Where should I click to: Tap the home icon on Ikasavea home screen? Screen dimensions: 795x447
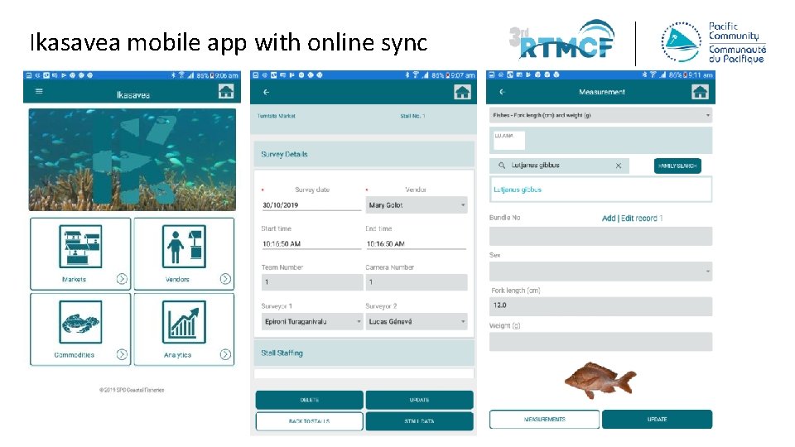[x=226, y=91]
